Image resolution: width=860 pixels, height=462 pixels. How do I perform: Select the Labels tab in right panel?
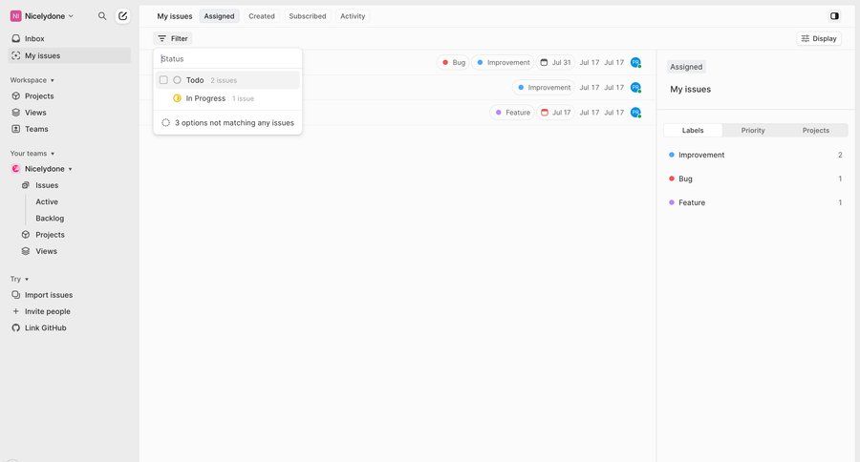(693, 131)
